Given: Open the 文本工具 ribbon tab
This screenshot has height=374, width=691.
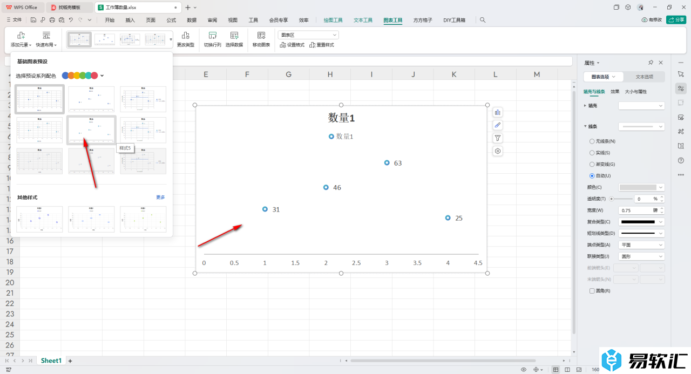Looking at the screenshot, I should pyautogui.click(x=363, y=20).
